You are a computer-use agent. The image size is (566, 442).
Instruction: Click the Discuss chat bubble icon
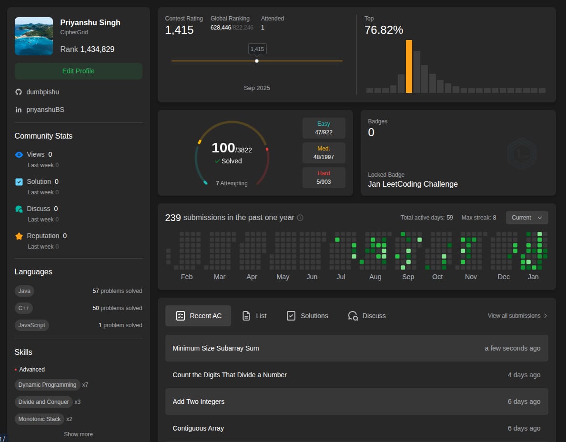(x=19, y=209)
